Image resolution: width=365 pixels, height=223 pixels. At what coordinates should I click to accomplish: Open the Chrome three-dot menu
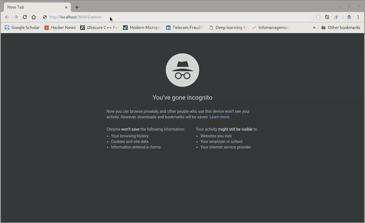358,17
